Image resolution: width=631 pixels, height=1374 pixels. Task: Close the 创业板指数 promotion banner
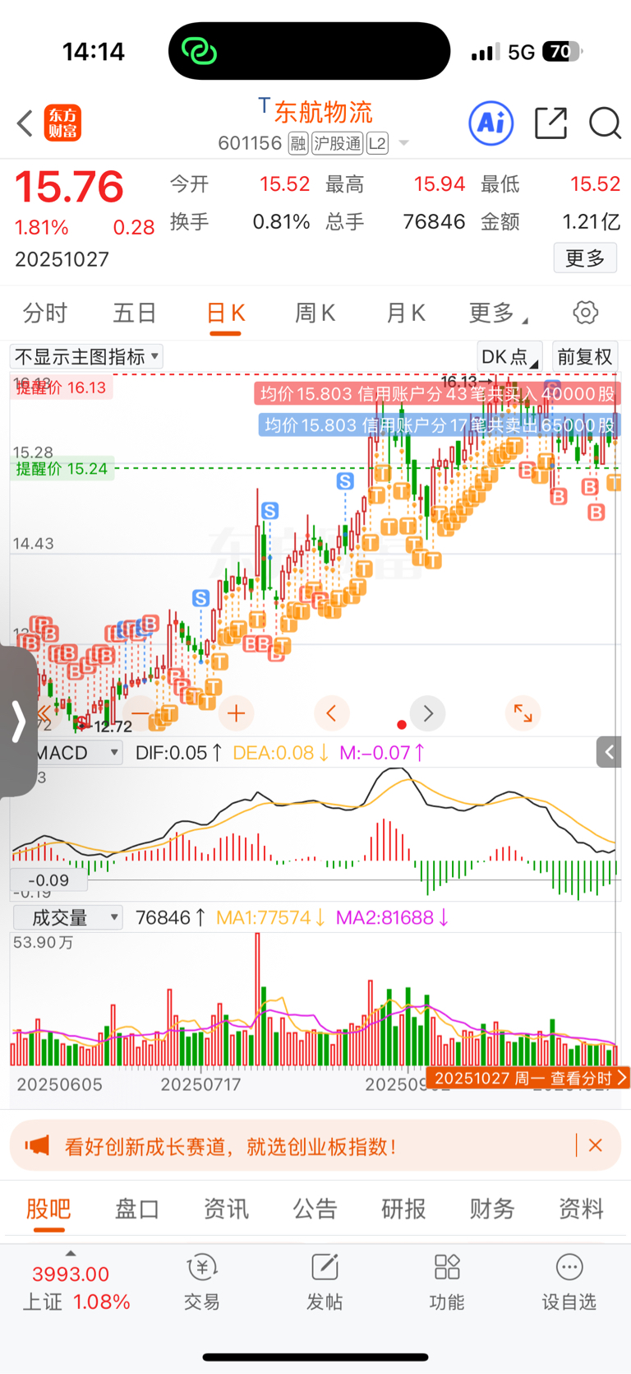pos(596,1145)
